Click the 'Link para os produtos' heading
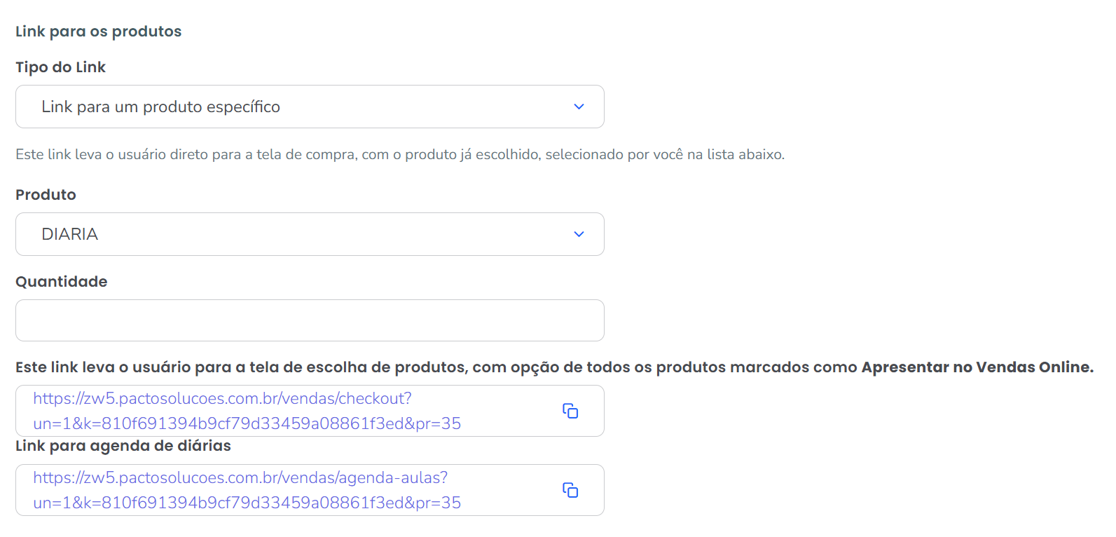1116x537 pixels. 98,32
